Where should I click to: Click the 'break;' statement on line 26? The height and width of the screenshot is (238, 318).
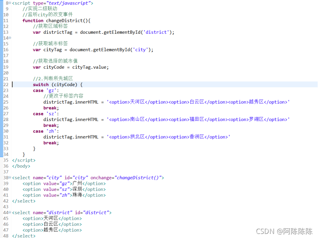[x=51, y=108]
